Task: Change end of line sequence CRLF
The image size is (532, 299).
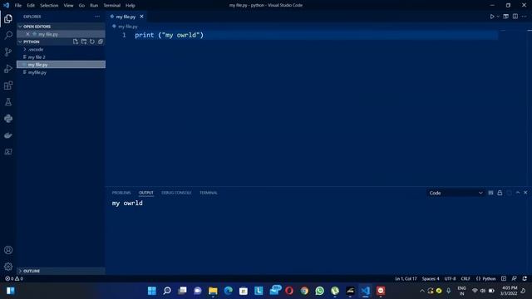Action: (x=465, y=278)
